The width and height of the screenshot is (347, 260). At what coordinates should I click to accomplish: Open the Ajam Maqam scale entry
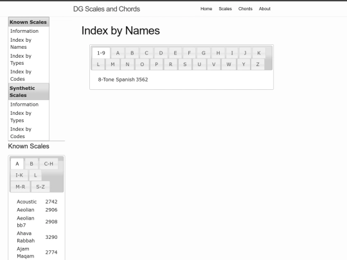pos(26,252)
